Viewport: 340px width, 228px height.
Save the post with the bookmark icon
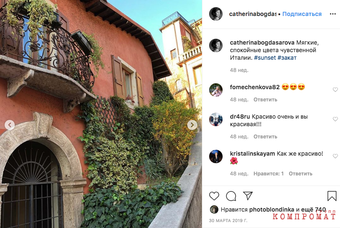click(332, 196)
